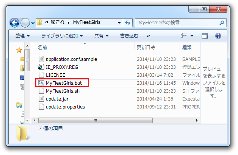Click the refresh button beside address bar
This screenshot has width=238, height=155.
pyautogui.click(x=128, y=23)
